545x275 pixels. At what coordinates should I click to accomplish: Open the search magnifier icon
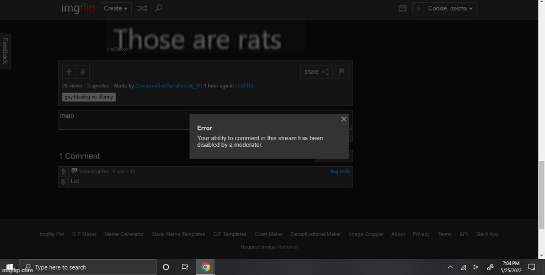click(x=158, y=8)
